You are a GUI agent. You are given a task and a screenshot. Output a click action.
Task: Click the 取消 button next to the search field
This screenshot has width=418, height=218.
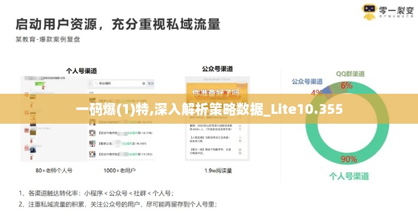click(x=151, y=83)
